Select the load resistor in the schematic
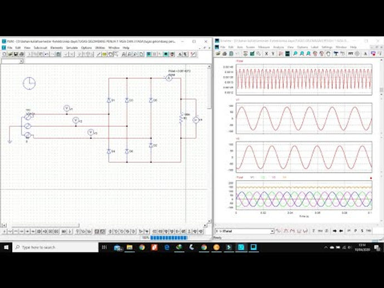384x288 pixels. point(181,118)
